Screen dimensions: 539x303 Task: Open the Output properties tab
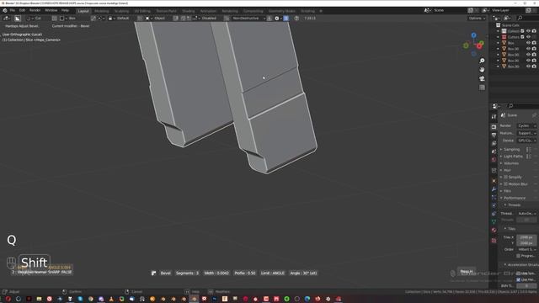tap(494, 135)
